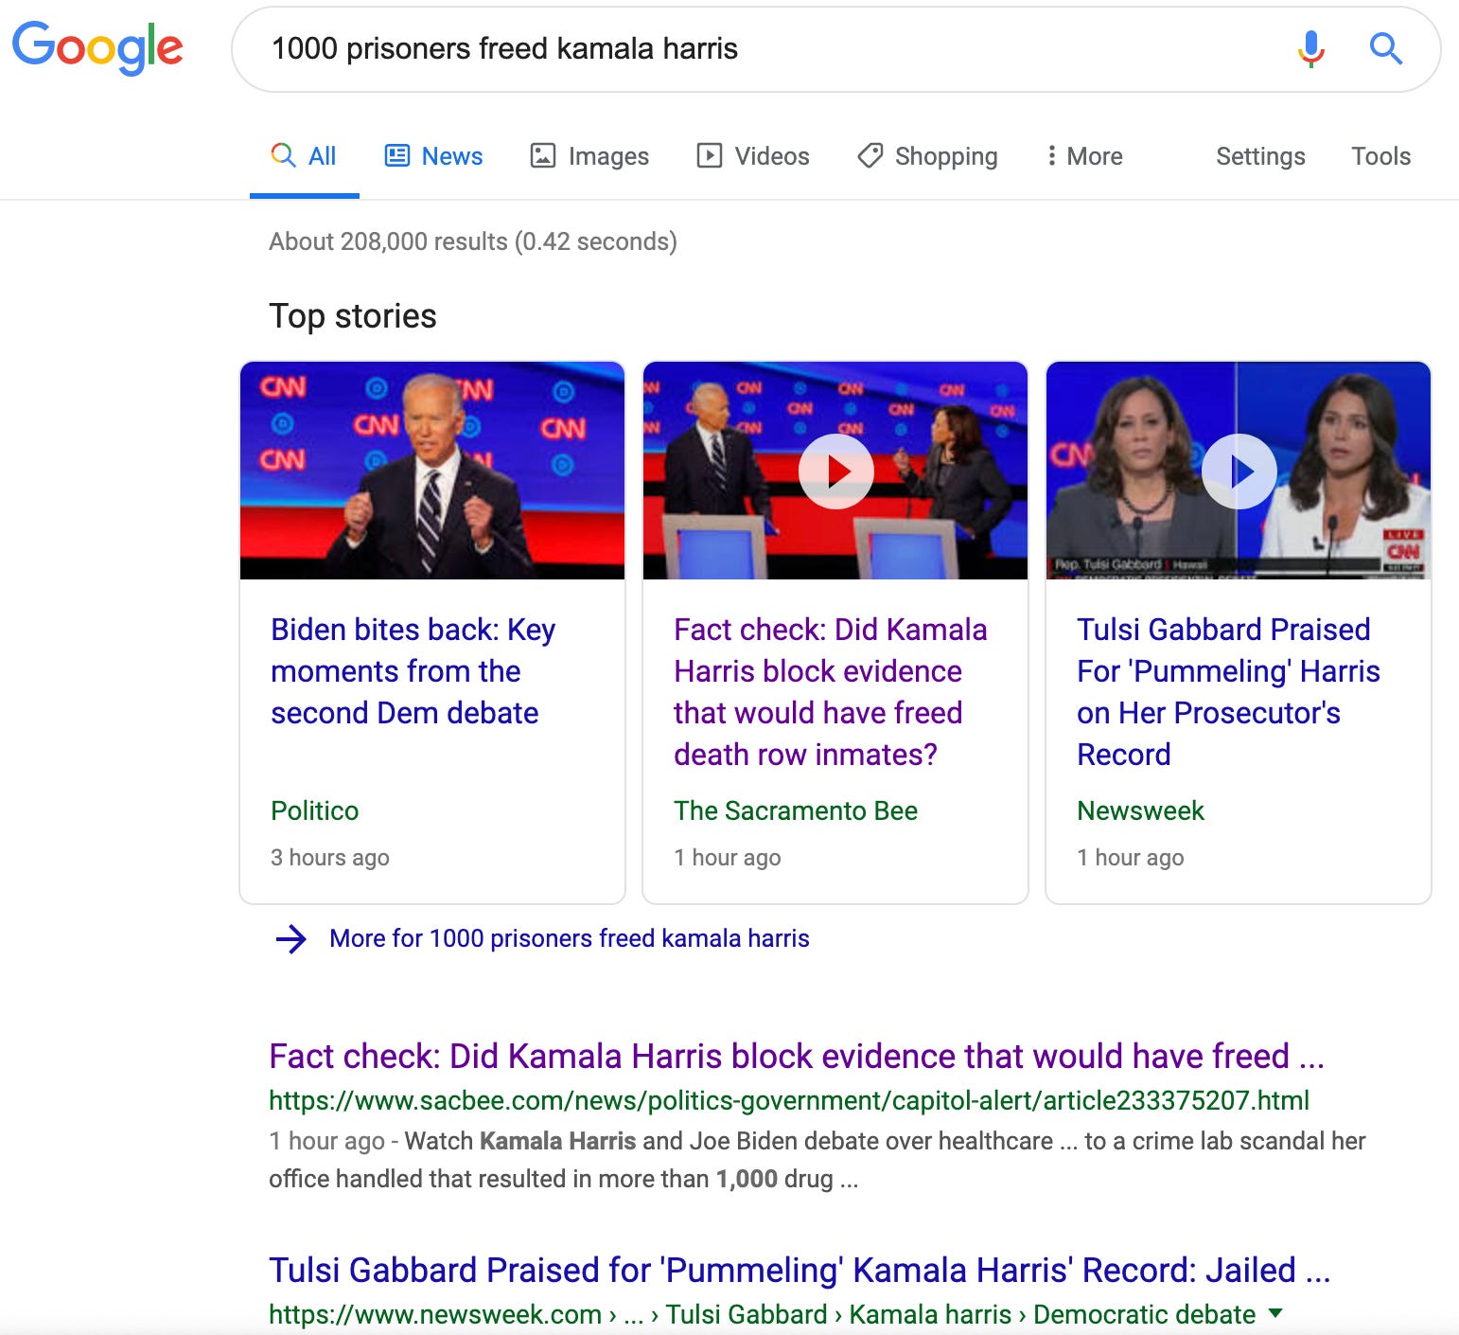Open Sacramento Bee fact check story card
This screenshot has height=1335, width=1459.
(x=831, y=692)
